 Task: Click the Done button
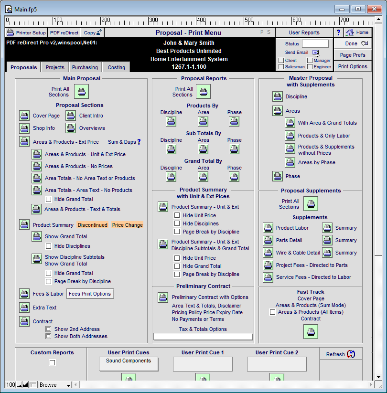353,43
